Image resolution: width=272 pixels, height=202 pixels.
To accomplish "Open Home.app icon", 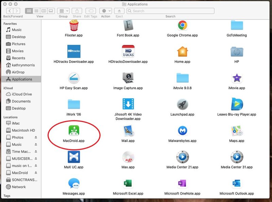I will [182, 52].
